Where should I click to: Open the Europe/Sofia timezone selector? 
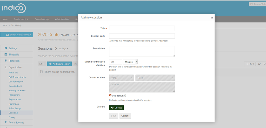257,4
